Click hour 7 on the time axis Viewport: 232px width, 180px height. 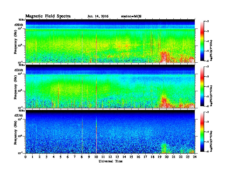75,157
